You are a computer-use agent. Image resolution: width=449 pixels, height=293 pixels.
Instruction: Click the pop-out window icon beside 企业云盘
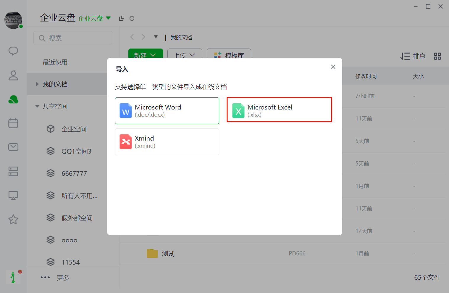pyautogui.click(x=122, y=18)
